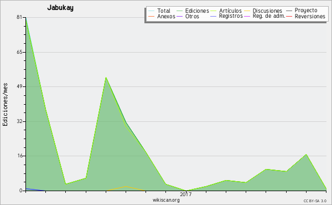This screenshot has width=332, height=205.
Task: Click the Jabukay chart title
Action: pyautogui.click(x=60, y=8)
